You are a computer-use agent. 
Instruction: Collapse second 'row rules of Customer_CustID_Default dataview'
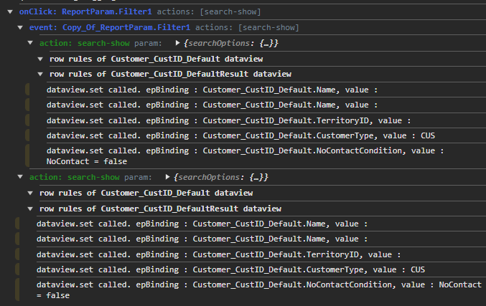tap(30, 193)
